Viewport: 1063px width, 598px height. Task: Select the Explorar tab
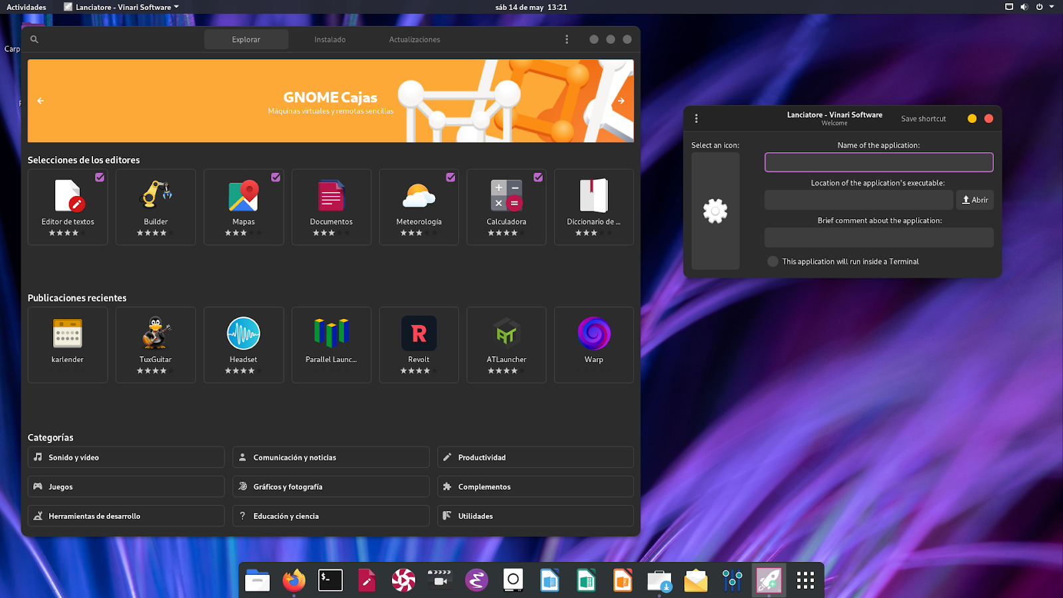point(246,39)
